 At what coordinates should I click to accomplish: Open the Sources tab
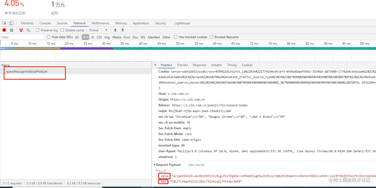[x=62, y=23]
